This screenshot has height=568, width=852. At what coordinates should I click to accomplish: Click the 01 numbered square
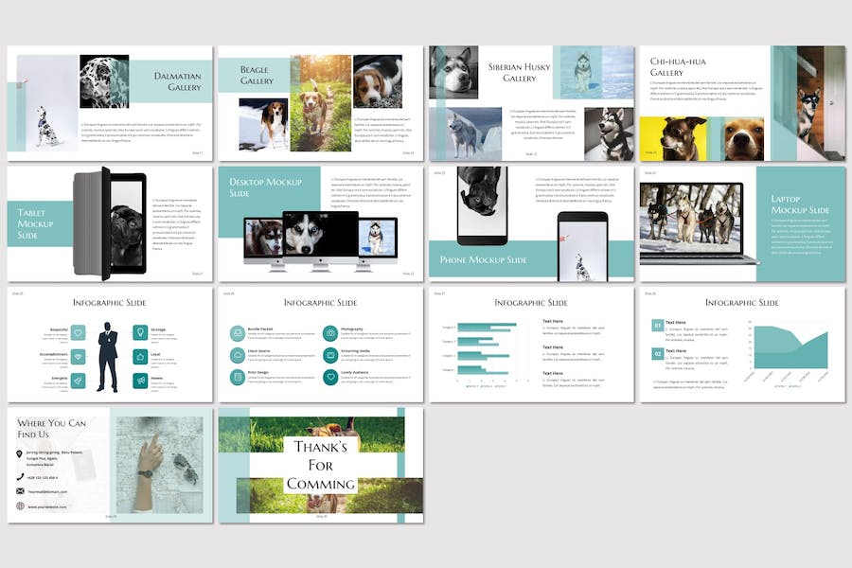(x=658, y=325)
